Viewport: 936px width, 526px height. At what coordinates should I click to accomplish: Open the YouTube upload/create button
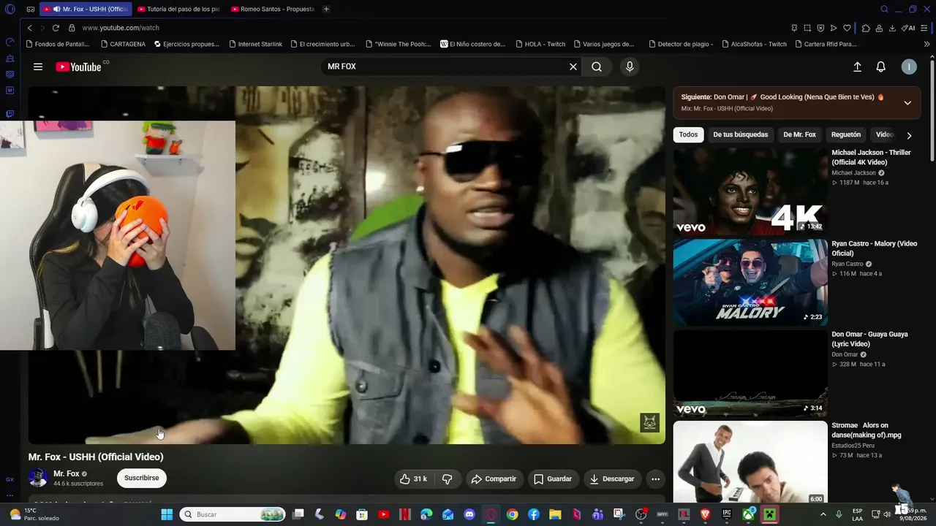click(x=858, y=66)
